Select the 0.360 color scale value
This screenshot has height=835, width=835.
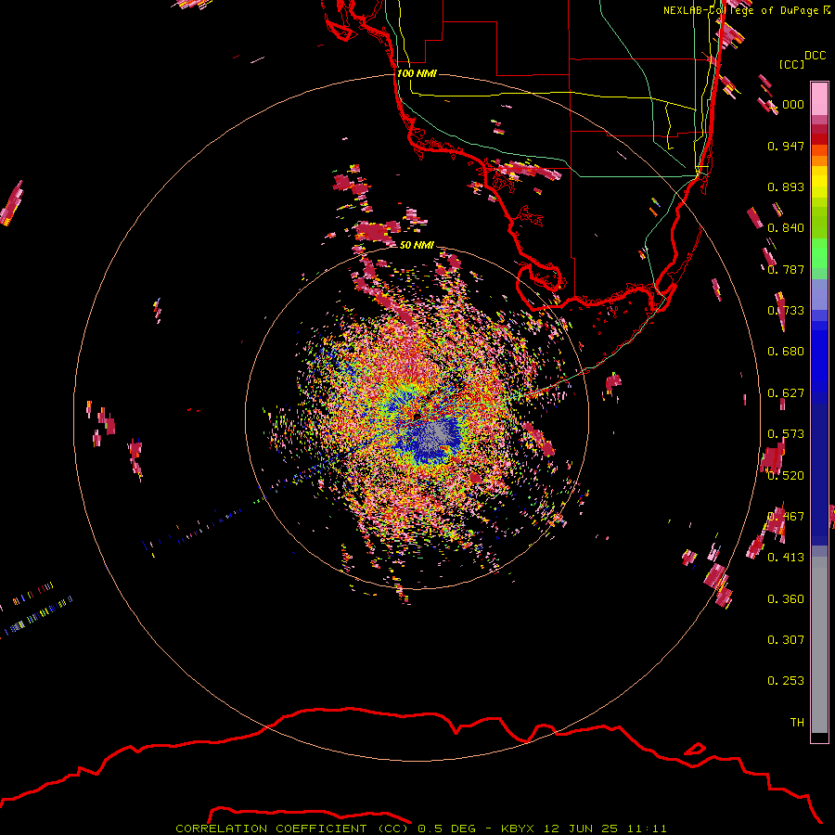(x=786, y=599)
